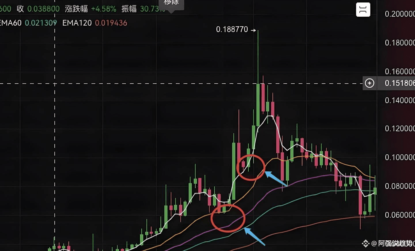Click the 0.200000 price axis label
The image size is (415, 251).
click(x=400, y=14)
